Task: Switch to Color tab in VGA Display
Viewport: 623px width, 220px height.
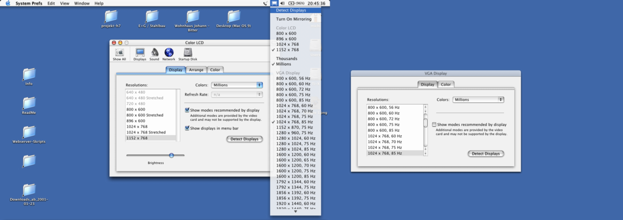Action: (x=446, y=84)
